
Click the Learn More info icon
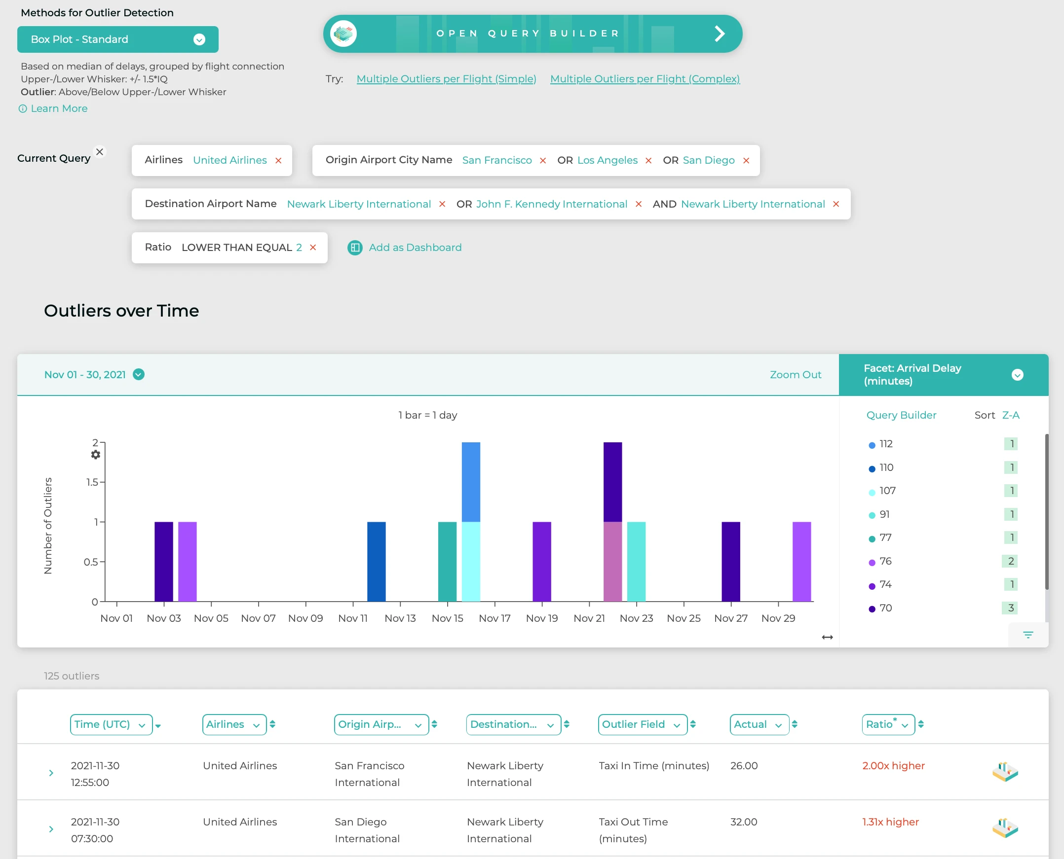23,109
